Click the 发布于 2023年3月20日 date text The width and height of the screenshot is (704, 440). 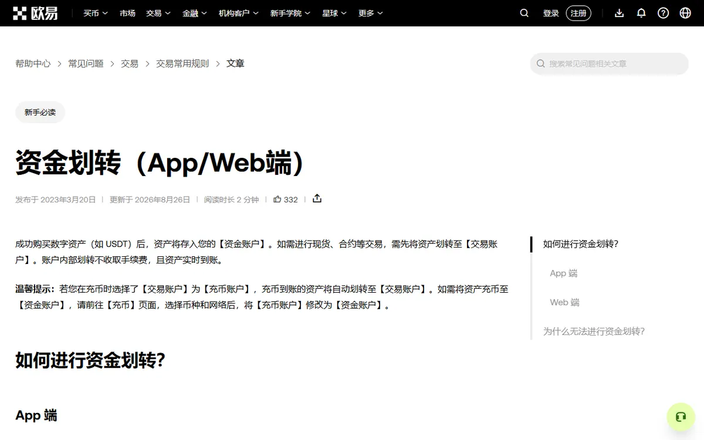pos(55,199)
